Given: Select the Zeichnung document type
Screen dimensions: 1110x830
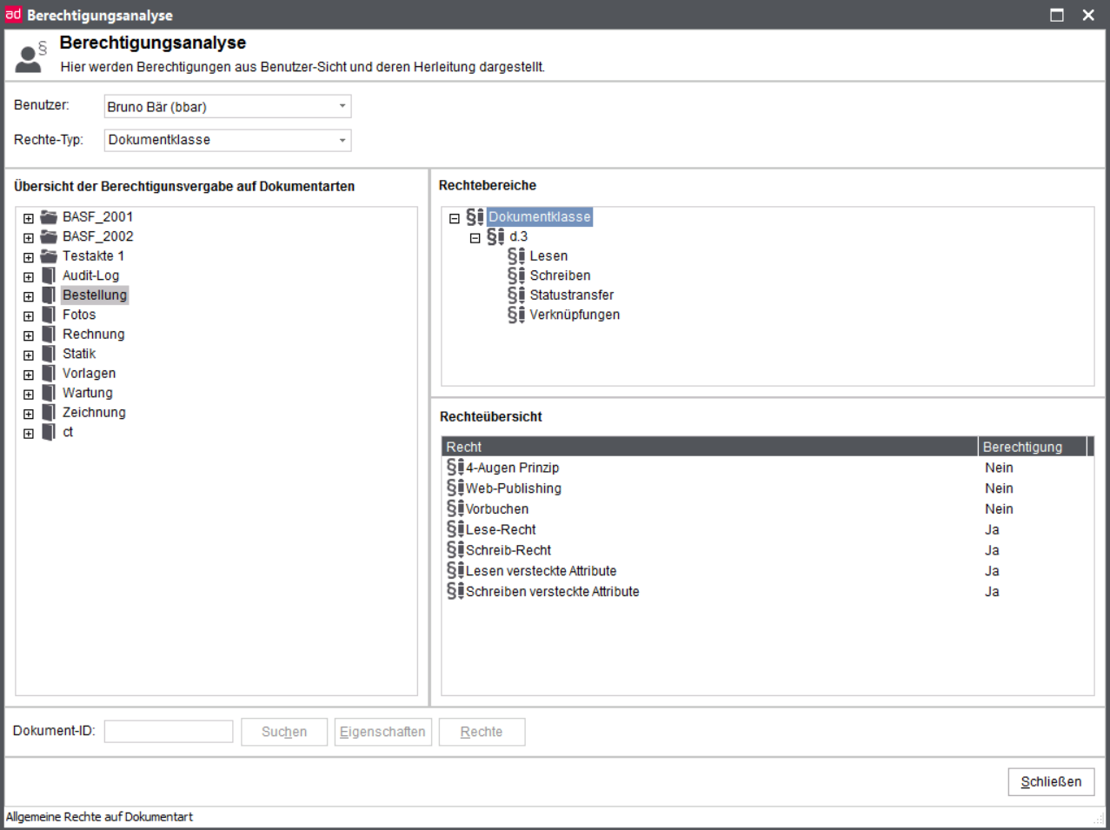Looking at the screenshot, I should pyautogui.click(x=94, y=413).
